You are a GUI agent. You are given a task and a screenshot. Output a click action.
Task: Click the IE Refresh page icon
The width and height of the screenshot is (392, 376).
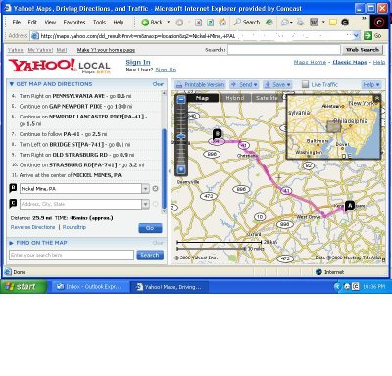[211, 23]
